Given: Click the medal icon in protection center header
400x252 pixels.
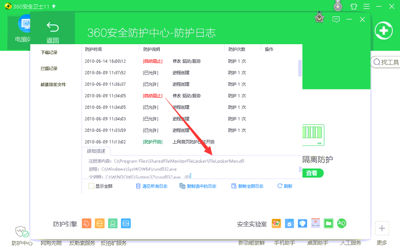Looking at the screenshot, I should tap(320, 18).
